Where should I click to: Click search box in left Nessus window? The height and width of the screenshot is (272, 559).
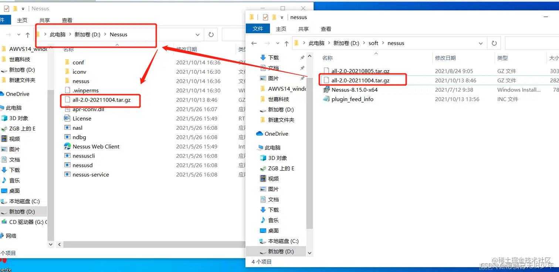tap(234, 34)
